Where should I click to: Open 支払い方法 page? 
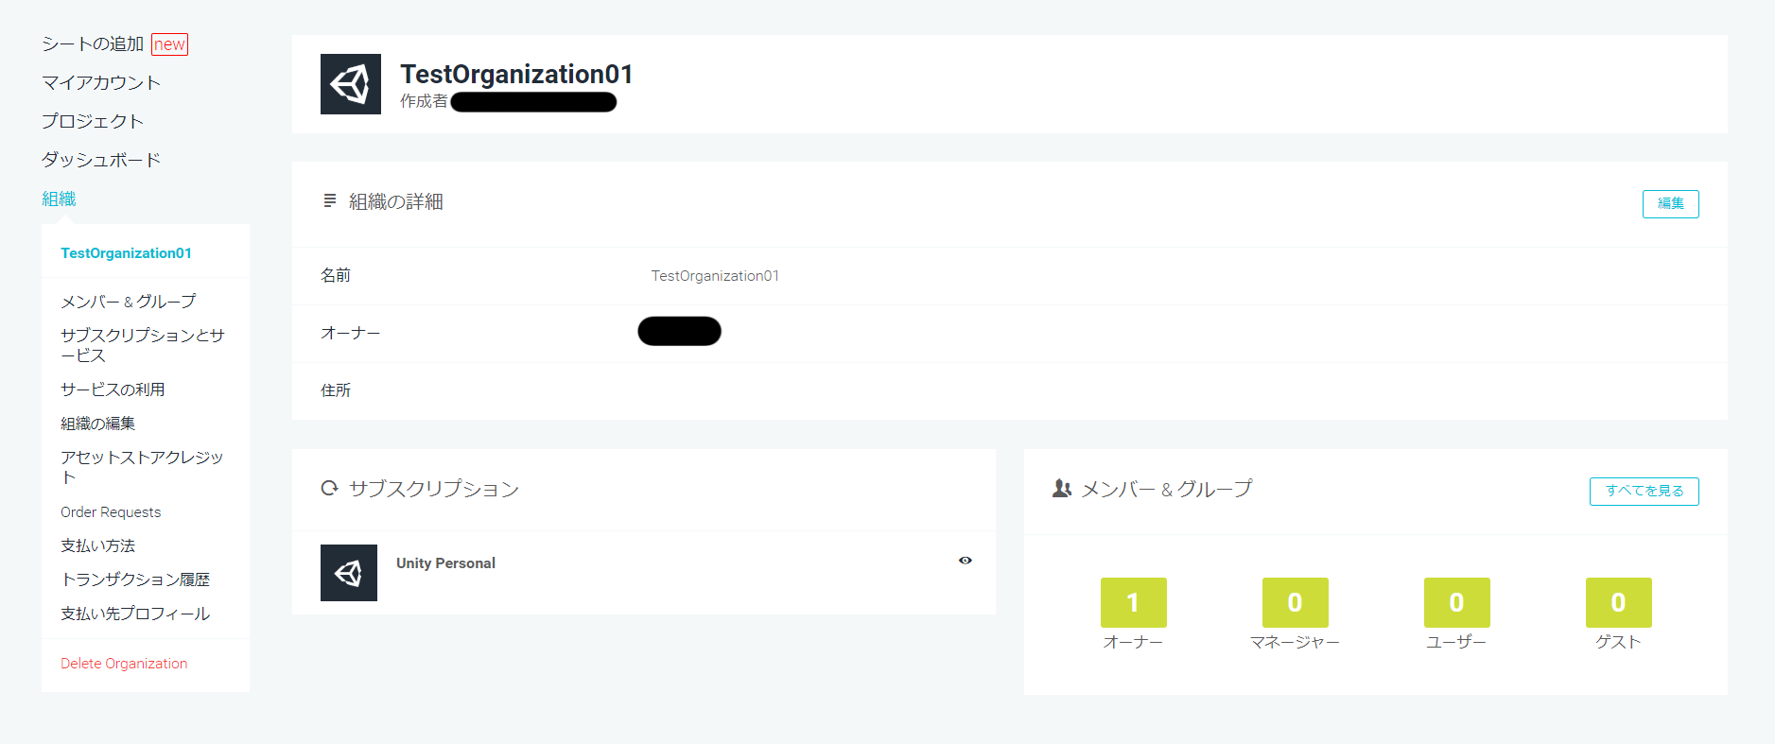tap(98, 545)
